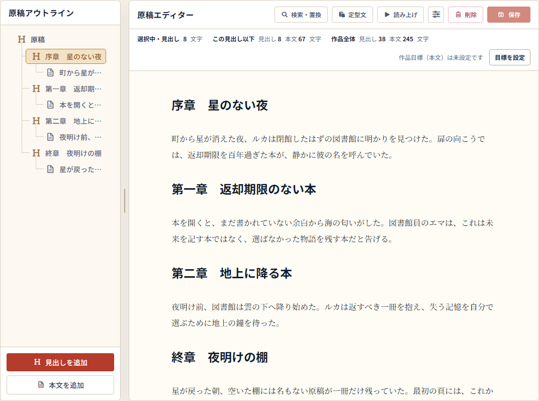Click the editor heading 第二章 地上に降る本
Screen dimensions: 539x401
(x=232, y=273)
